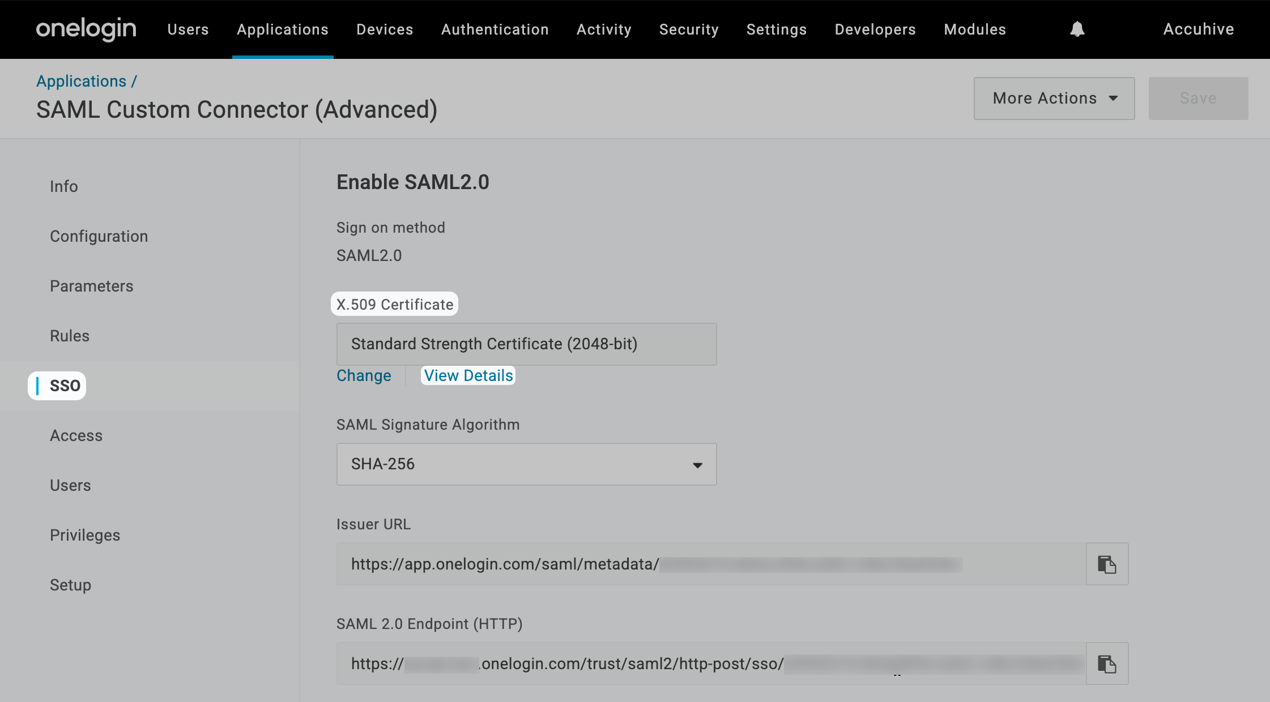1270x702 pixels.
Task: Switch to the Configuration tab
Action: tap(99, 236)
